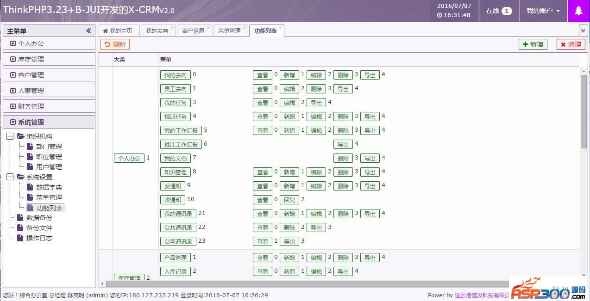Expand the 个人办公 menu section
Viewport: 590px width, 301px height.
49,43
